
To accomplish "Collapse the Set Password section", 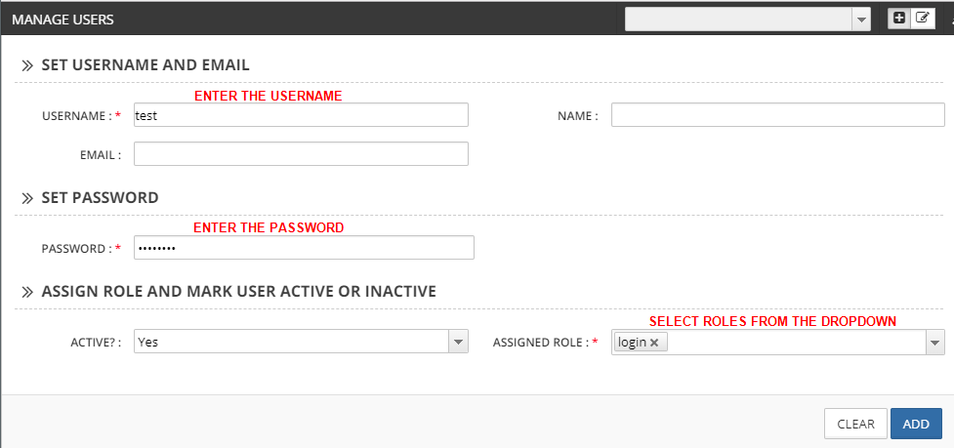I will click(26, 198).
